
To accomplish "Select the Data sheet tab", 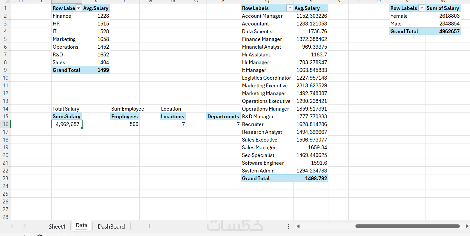I will coord(81,226).
